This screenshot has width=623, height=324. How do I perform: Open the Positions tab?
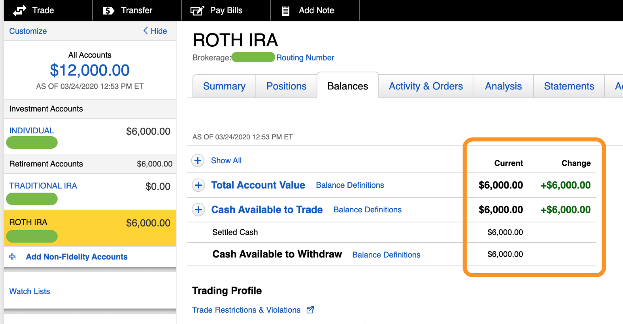pyautogui.click(x=286, y=86)
